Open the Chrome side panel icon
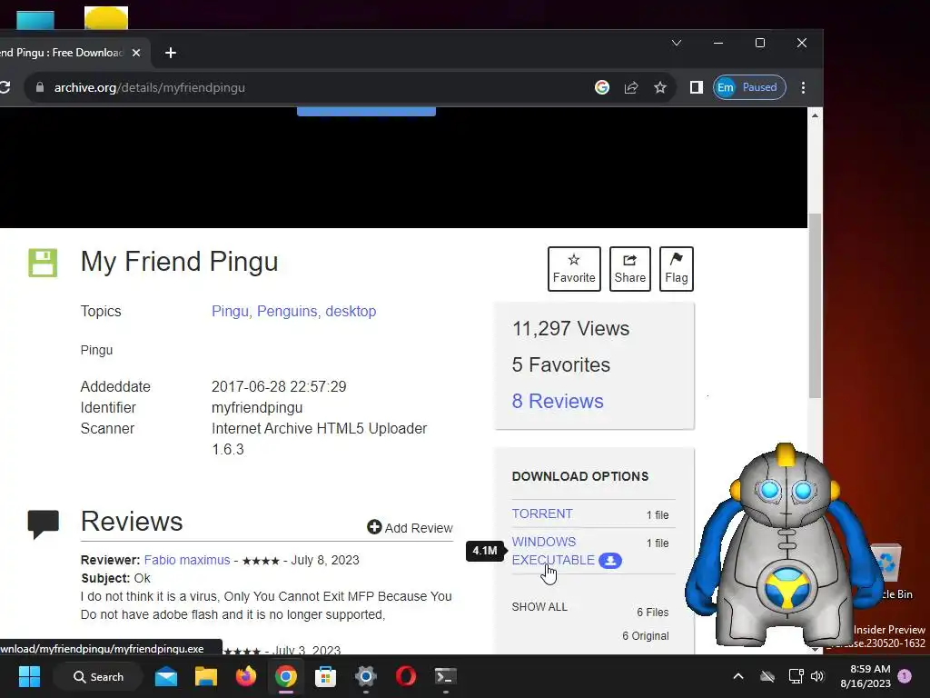The image size is (930, 698). click(x=697, y=87)
